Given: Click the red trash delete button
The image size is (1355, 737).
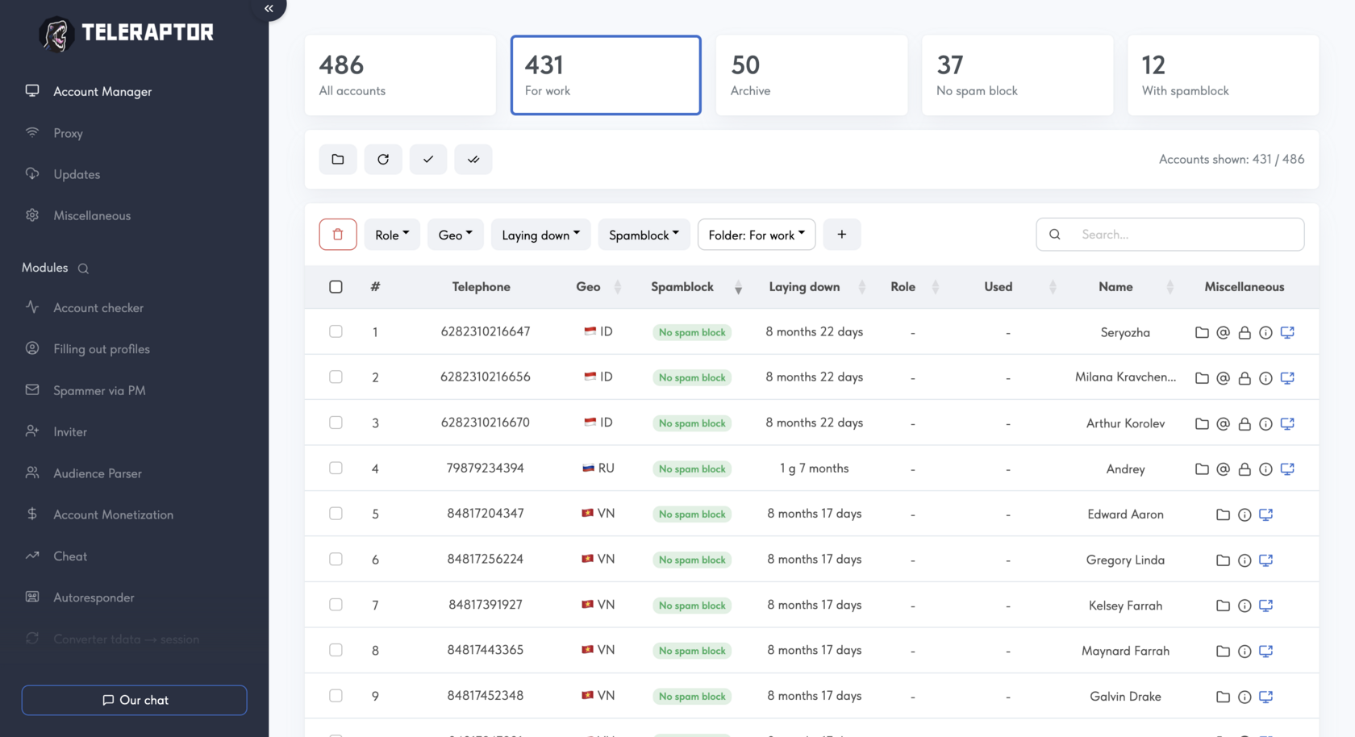Looking at the screenshot, I should tap(338, 235).
